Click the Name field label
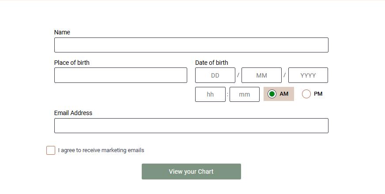 [62, 32]
